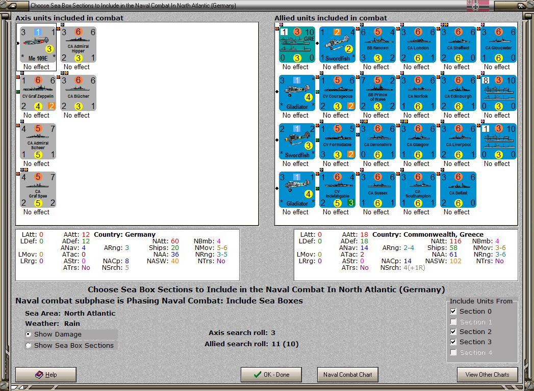Pick the CV Graf Zeppelin counter
534x391 pixels.
point(38,93)
